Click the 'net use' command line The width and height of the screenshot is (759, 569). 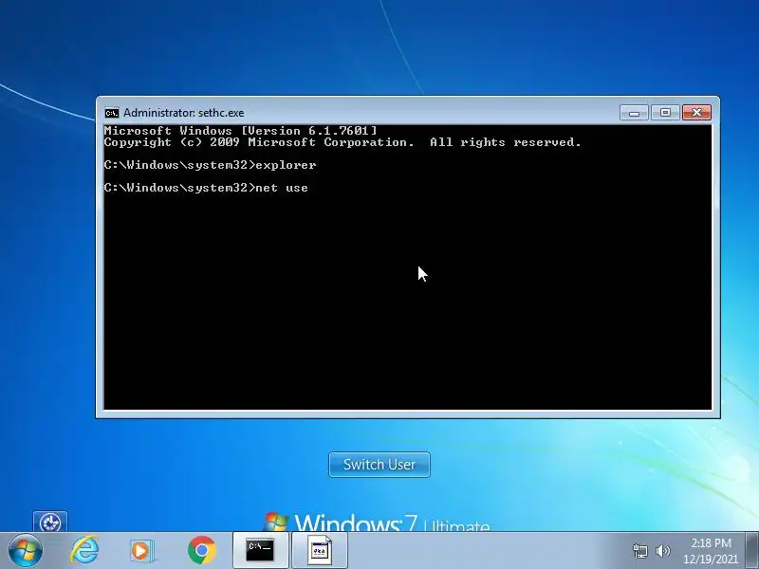coord(206,188)
